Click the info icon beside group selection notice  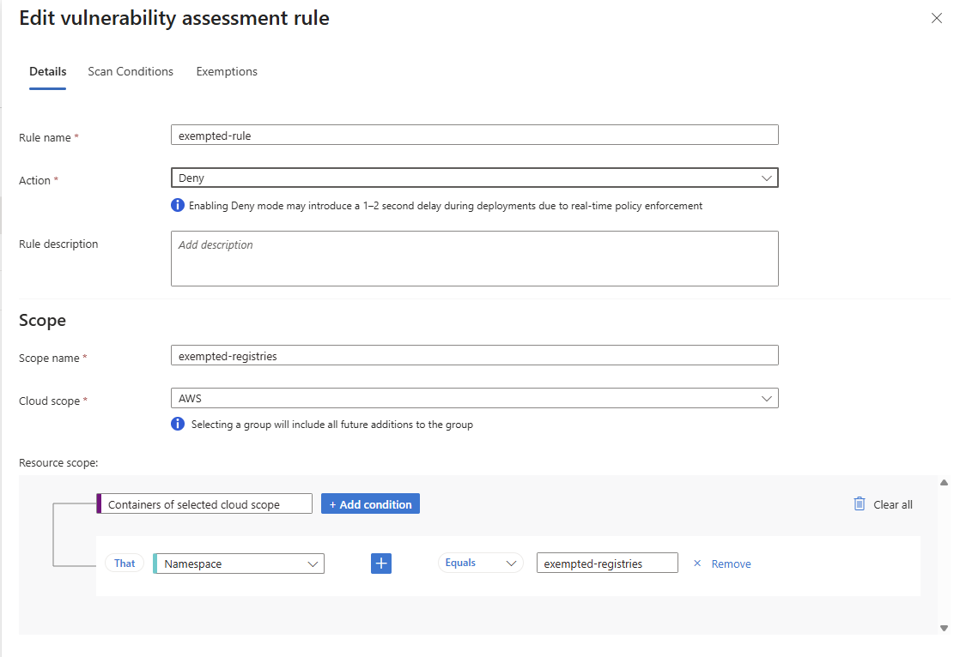tap(178, 424)
